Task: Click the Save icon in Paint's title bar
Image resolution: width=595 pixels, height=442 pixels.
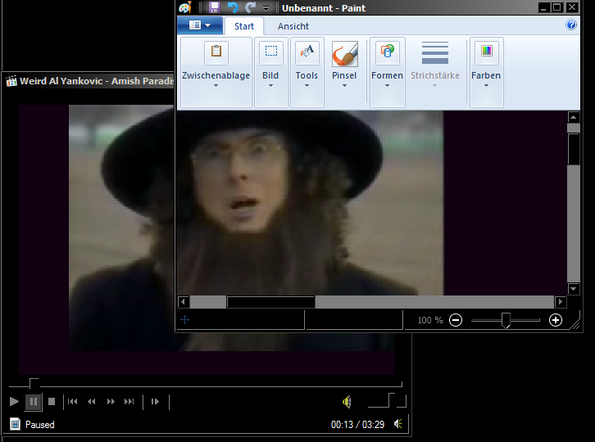Action: click(214, 7)
